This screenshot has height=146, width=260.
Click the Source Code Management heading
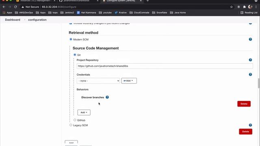pyautogui.click(x=96, y=48)
